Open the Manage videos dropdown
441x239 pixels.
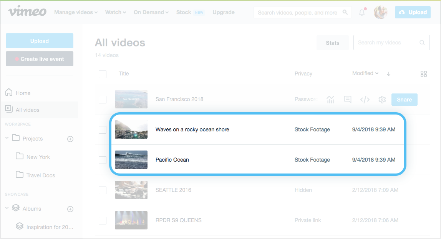pos(76,12)
